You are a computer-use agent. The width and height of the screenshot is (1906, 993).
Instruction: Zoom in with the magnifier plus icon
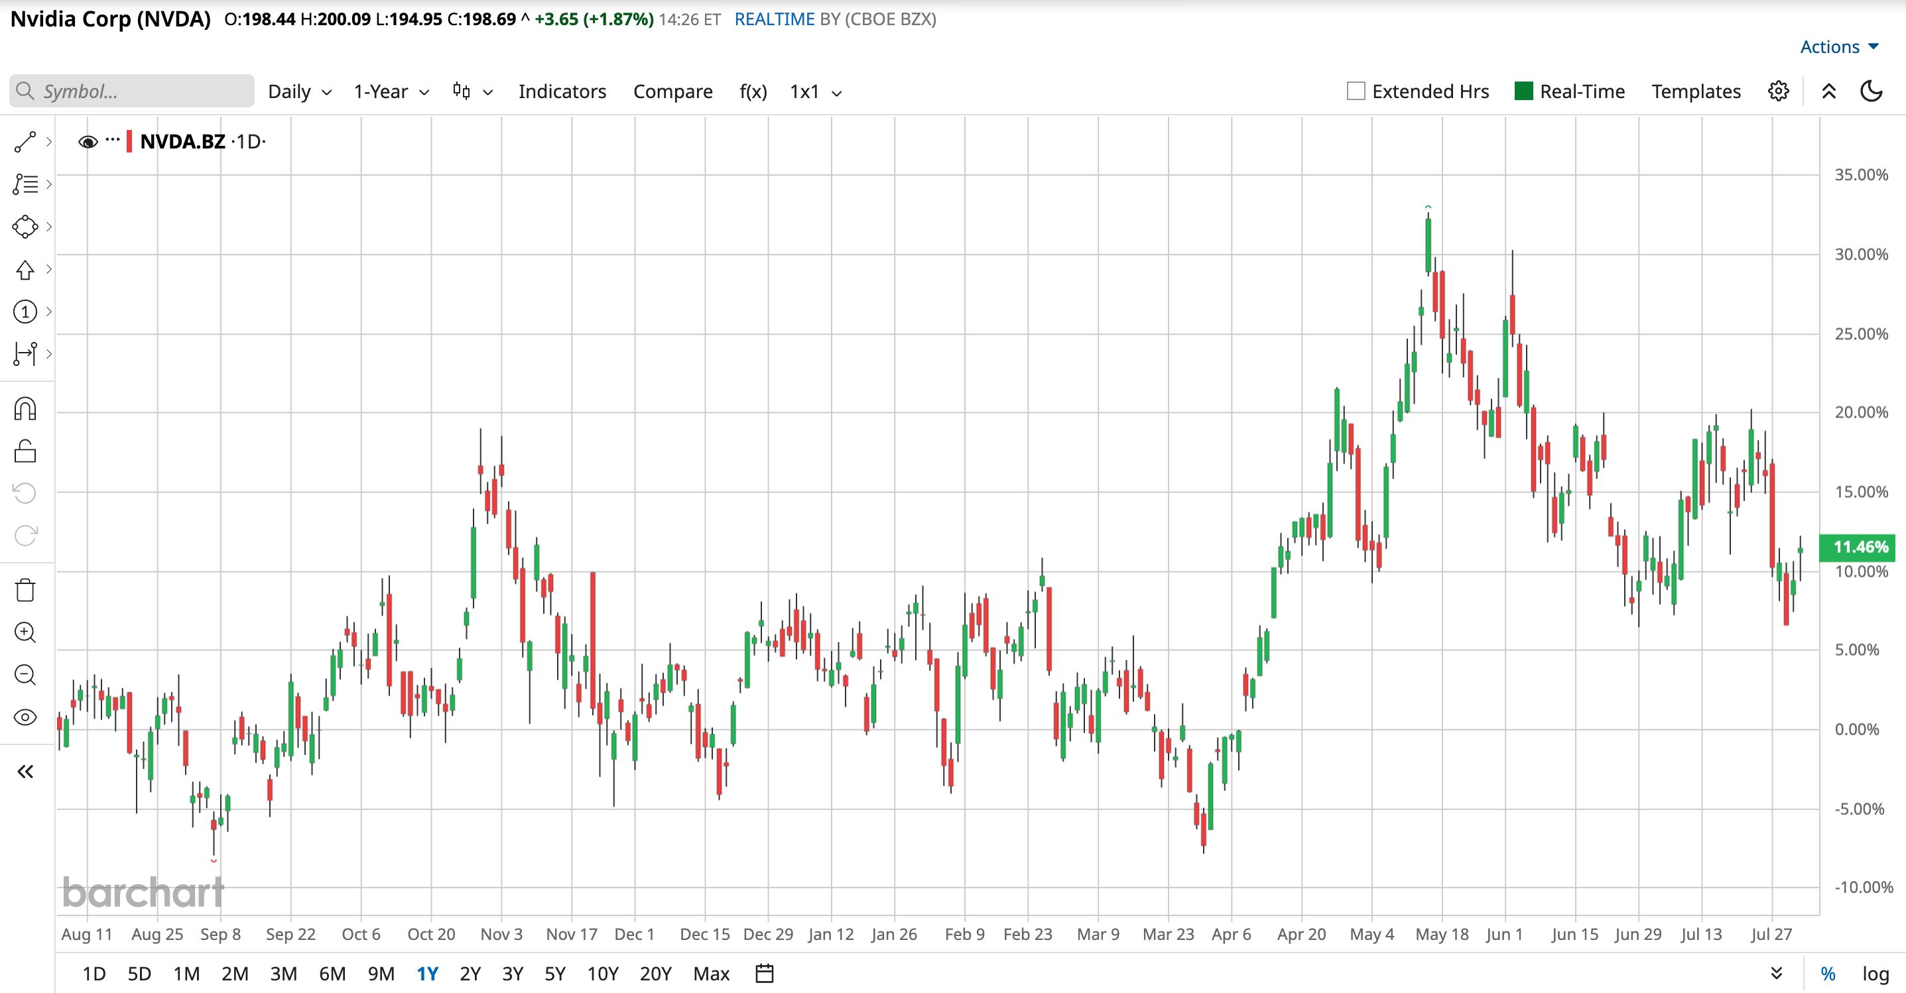coord(25,632)
